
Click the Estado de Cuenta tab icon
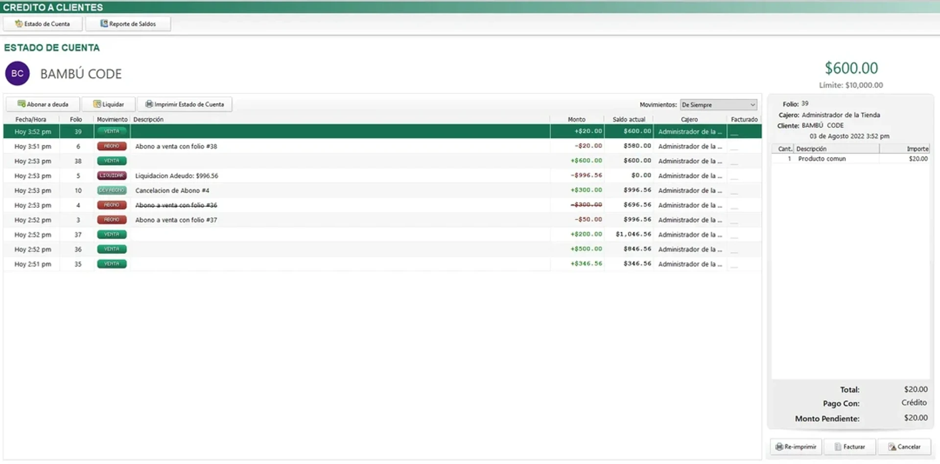tap(19, 23)
